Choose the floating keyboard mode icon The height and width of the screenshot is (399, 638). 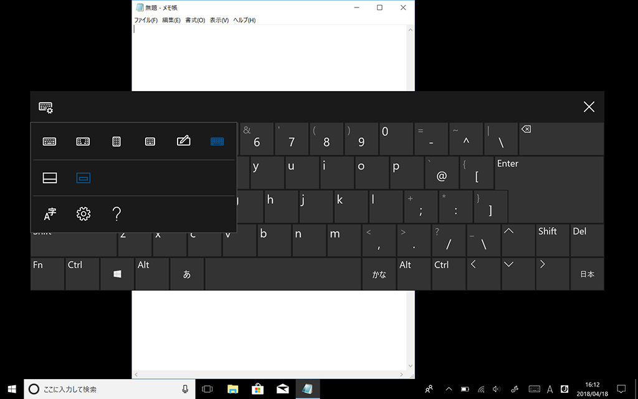(x=83, y=178)
